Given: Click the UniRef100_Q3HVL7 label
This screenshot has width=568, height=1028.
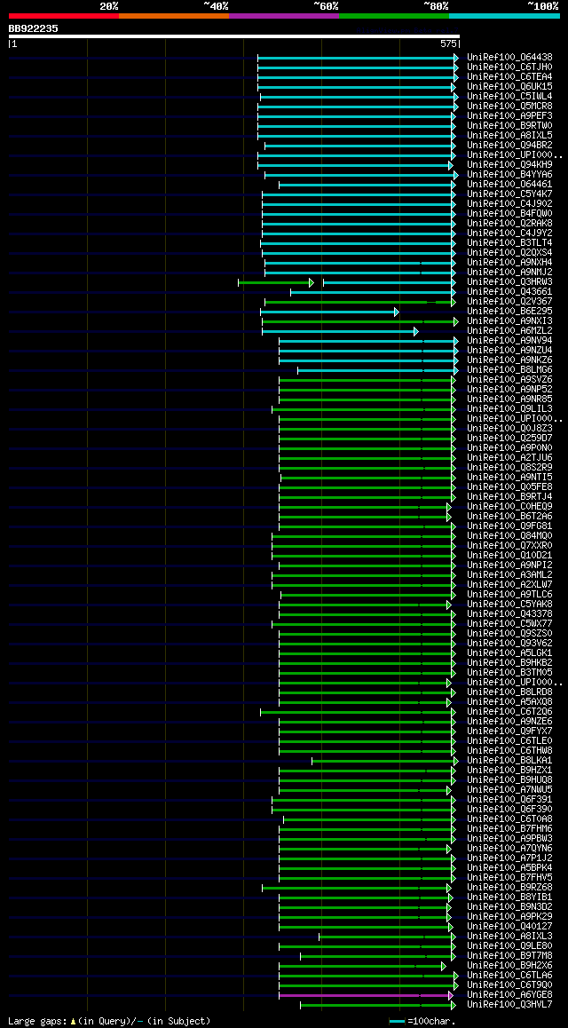Looking at the screenshot, I should click(x=509, y=1005).
